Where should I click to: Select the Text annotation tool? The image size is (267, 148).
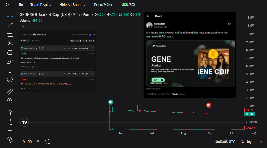[10, 70]
